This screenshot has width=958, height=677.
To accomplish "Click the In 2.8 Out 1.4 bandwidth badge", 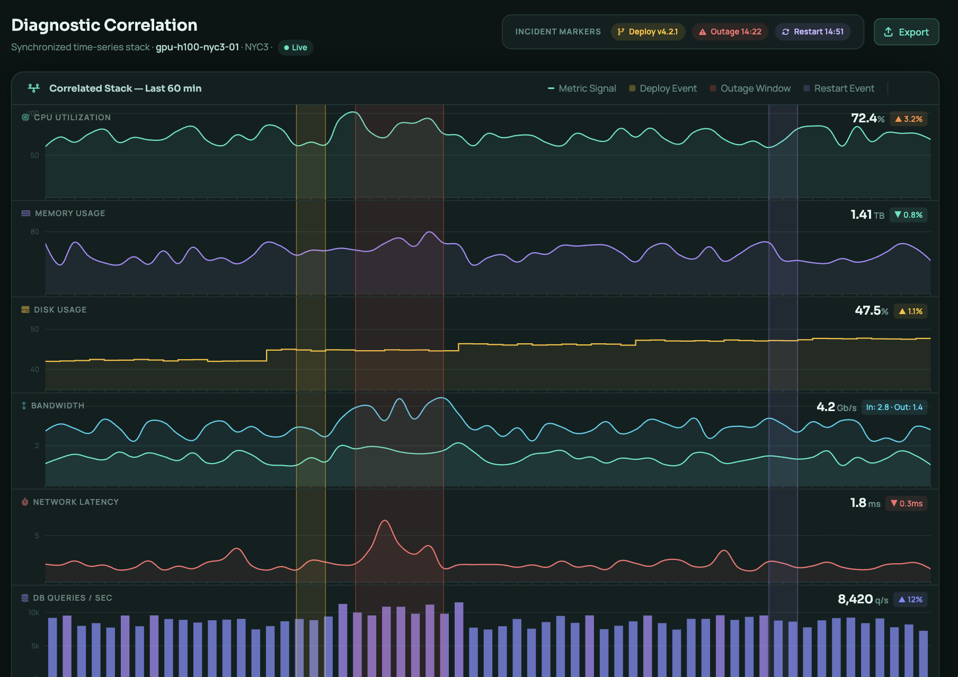I will point(894,407).
